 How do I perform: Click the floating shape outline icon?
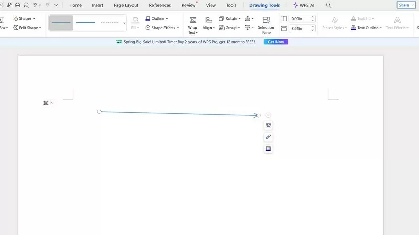(268, 149)
